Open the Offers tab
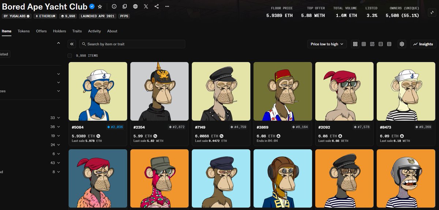Image resolution: width=439 pixels, height=210 pixels. [41, 31]
